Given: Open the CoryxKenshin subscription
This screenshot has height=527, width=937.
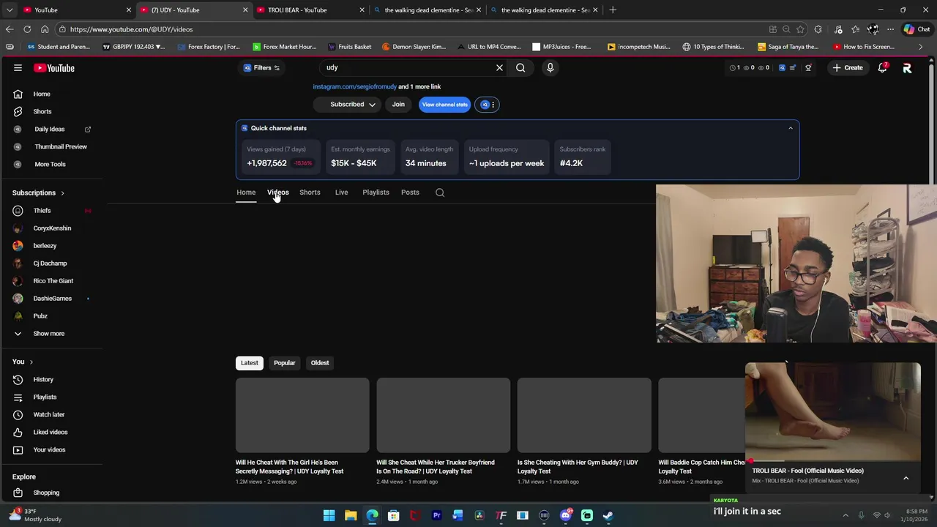Looking at the screenshot, I should point(51,228).
